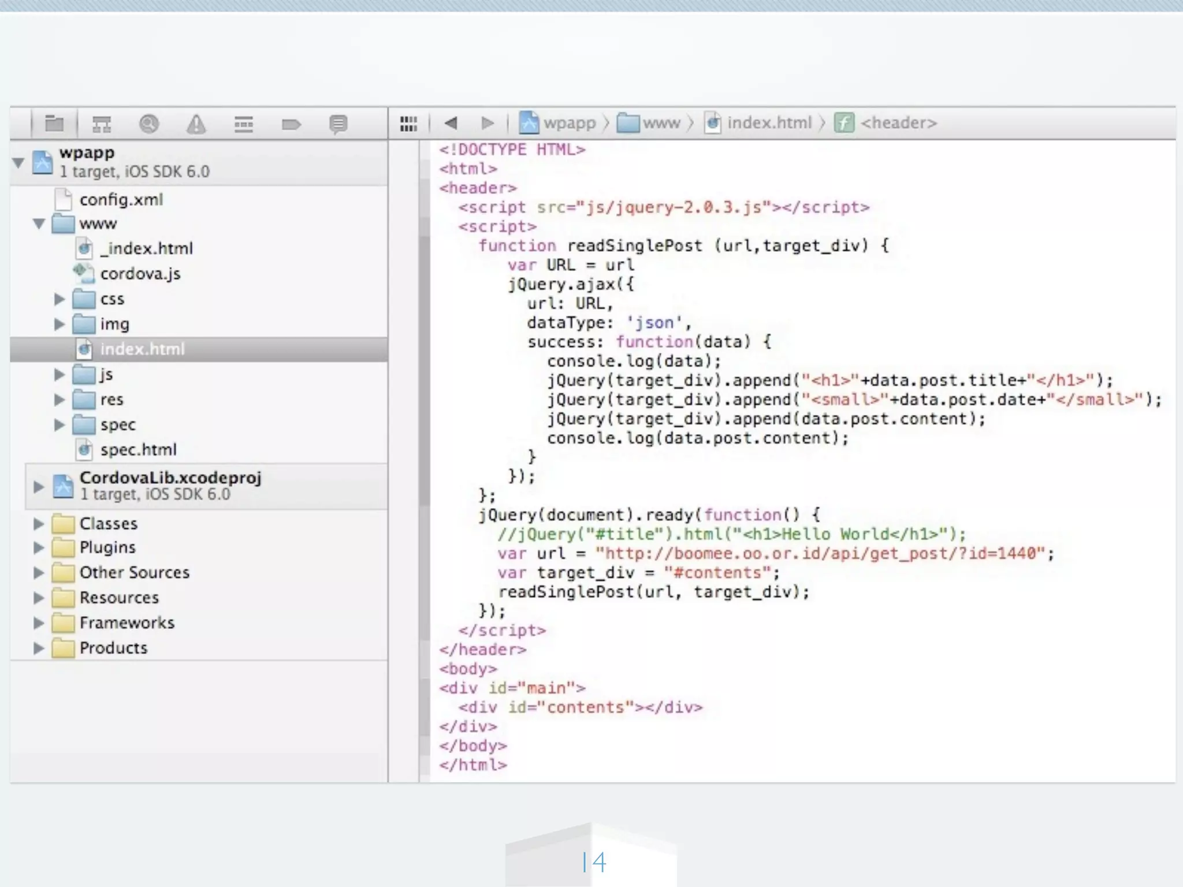The height and width of the screenshot is (887, 1183).
Task: Switch to the Symbol navigator icon
Action: [102, 124]
